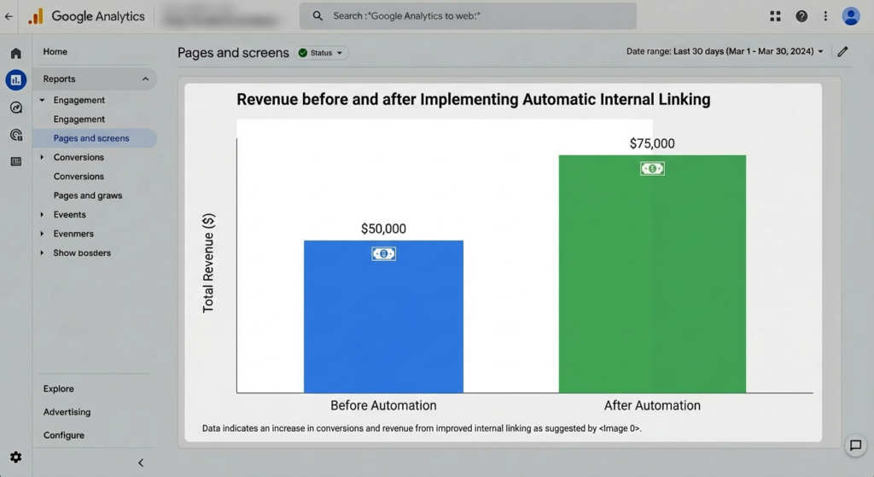
Task: Click the pencil edit icon beside date range
Action: click(x=843, y=52)
